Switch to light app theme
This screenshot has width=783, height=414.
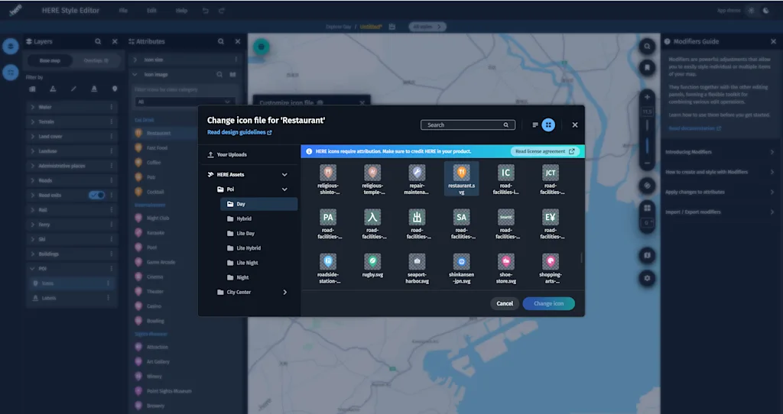(751, 11)
